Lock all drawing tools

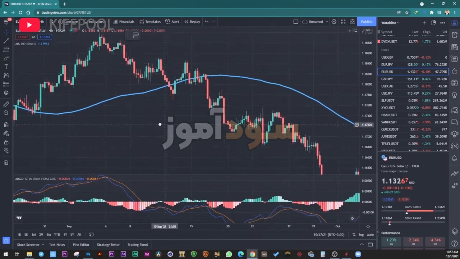click(x=6, y=142)
